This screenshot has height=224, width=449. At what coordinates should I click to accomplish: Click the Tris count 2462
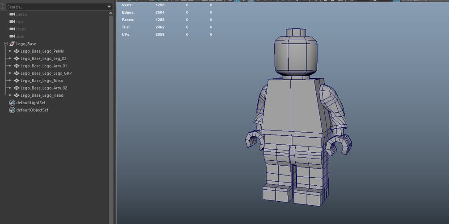point(160,27)
